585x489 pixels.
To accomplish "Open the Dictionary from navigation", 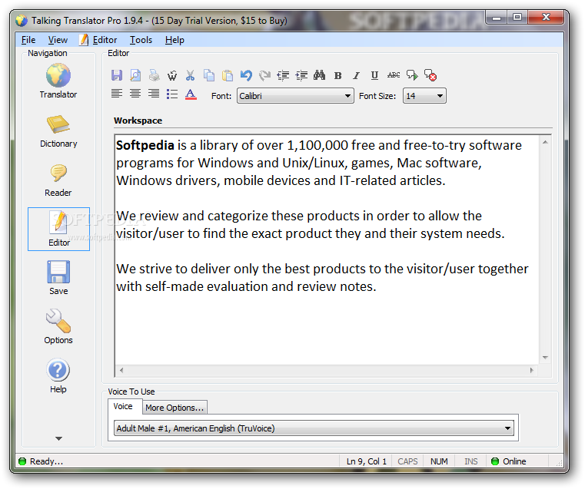I will (58, 131).
